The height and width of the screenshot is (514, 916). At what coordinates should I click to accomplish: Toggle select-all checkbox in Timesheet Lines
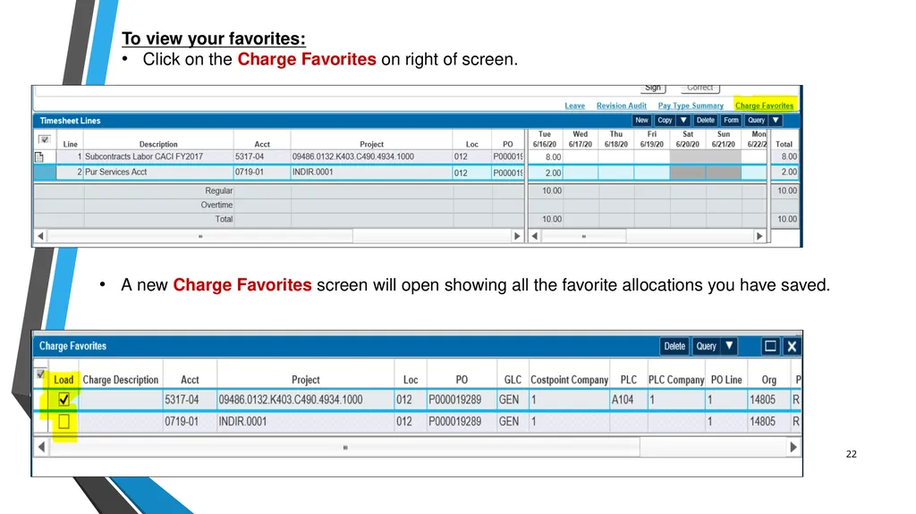coord(45,139)
